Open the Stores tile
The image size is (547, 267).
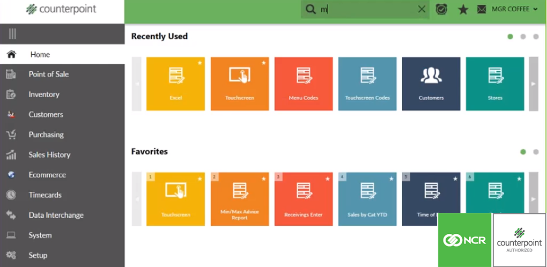tap(494, 84)
